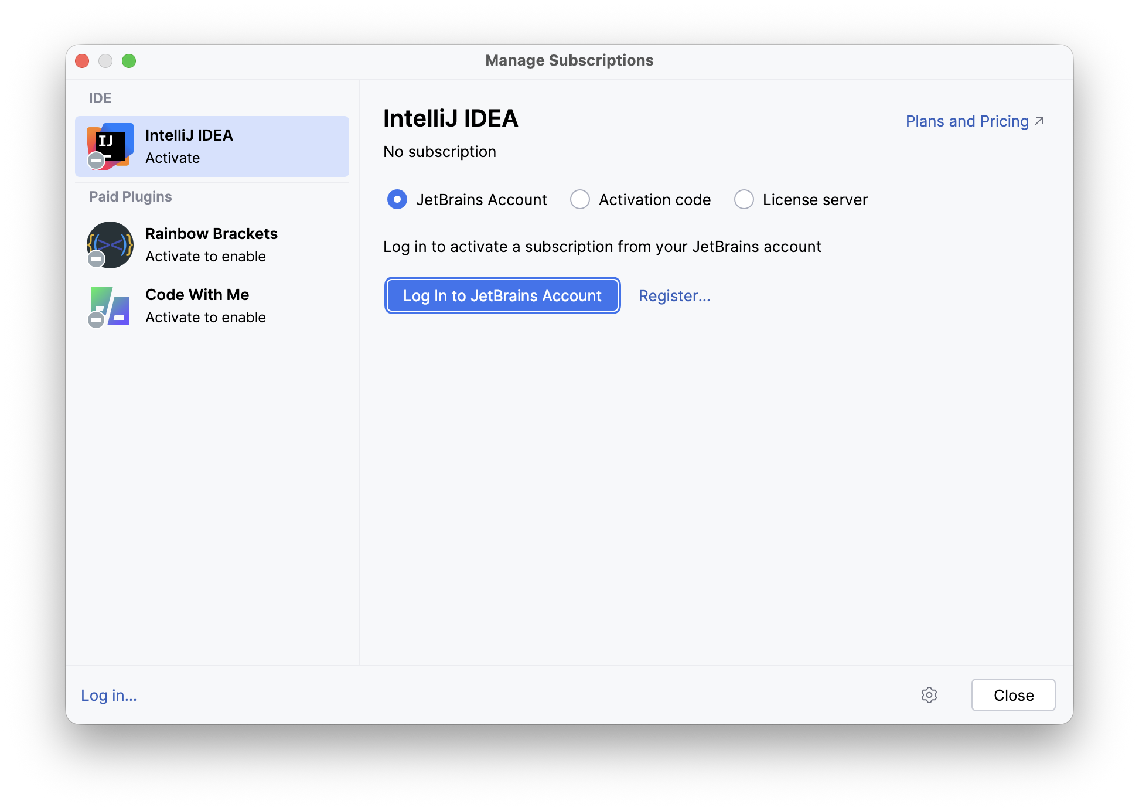Click the No subscription status text

pyautogui.click(x=439, y=151)
